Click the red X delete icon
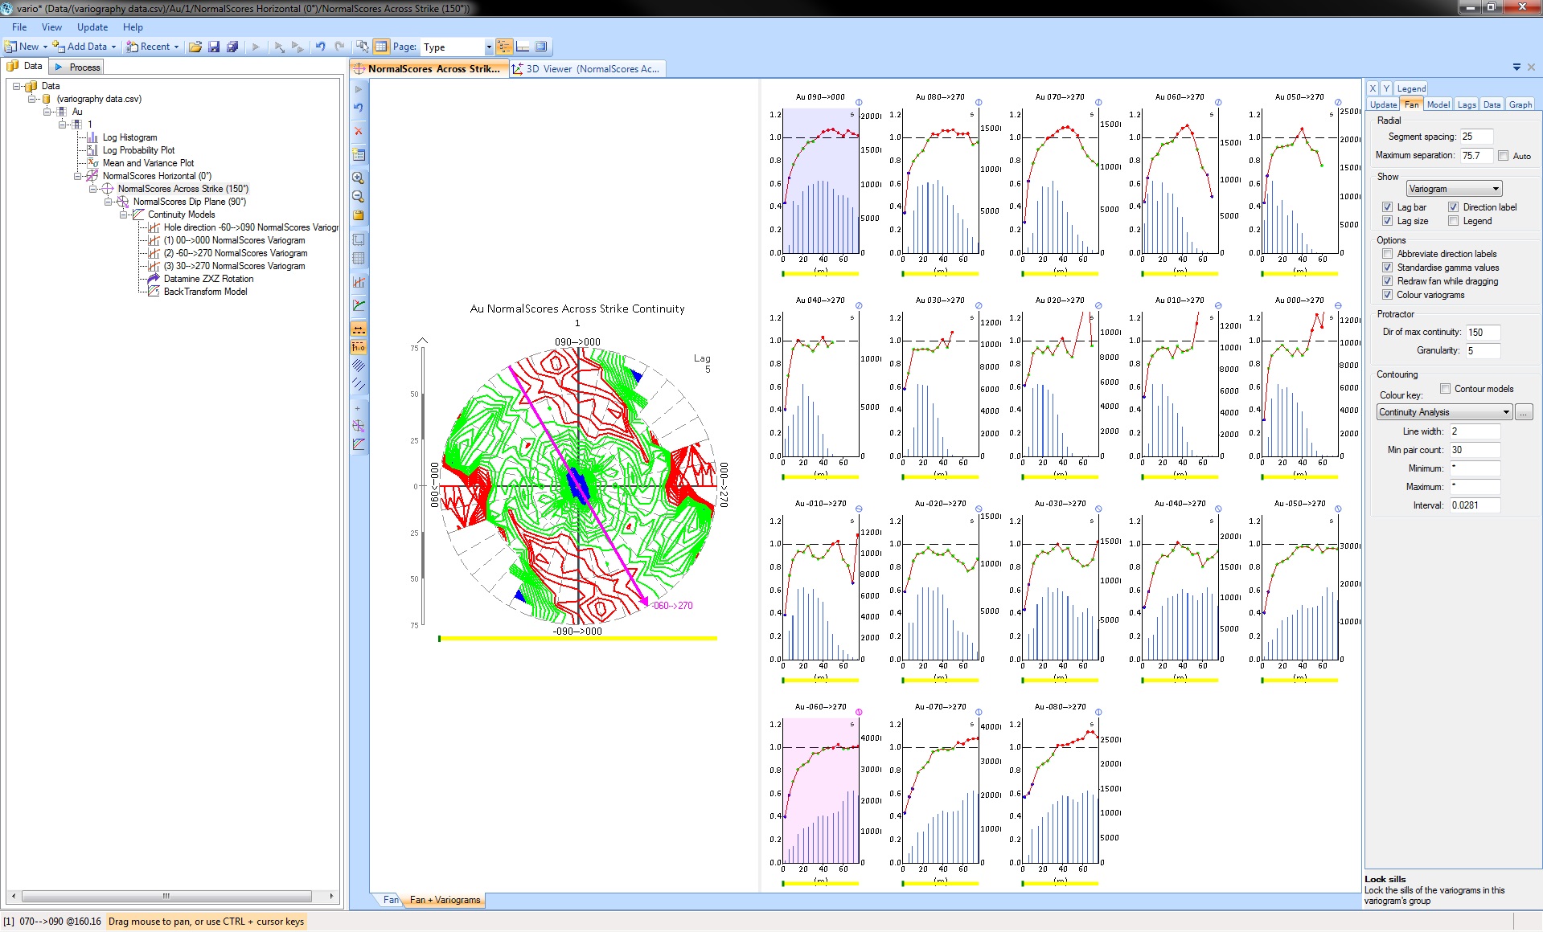Viewport: 1543px width, 932px height. (359, 131)
